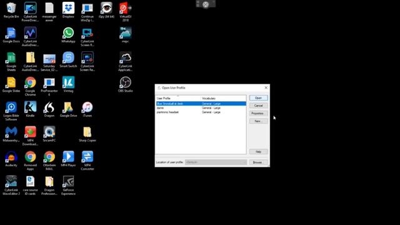Launch Dragon with the flame icon

49,109
